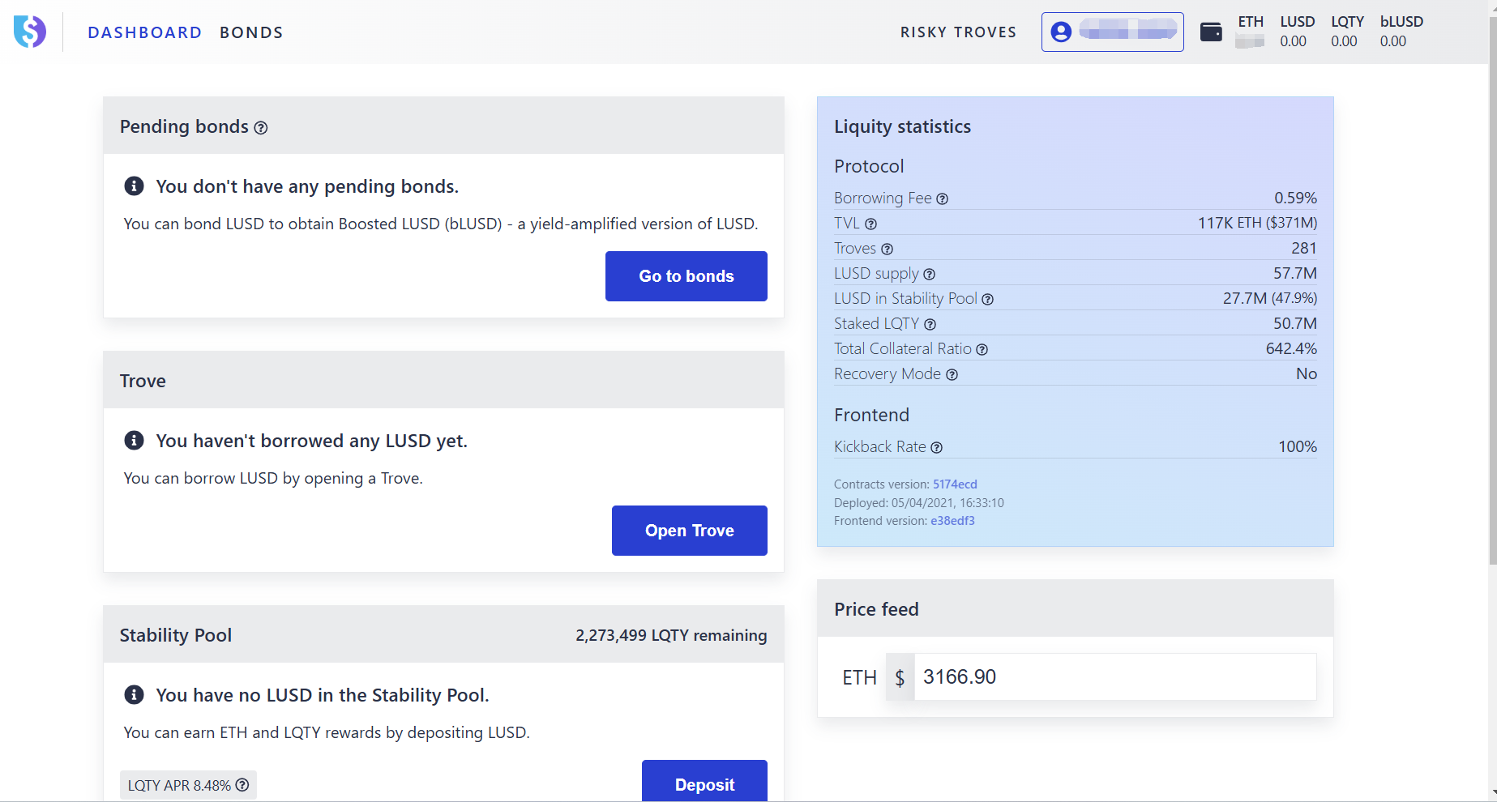This screenshot has height=802, width=1497.
Task: Open the frontend version e38edf3 link
Action: click(x=952, y=521)
